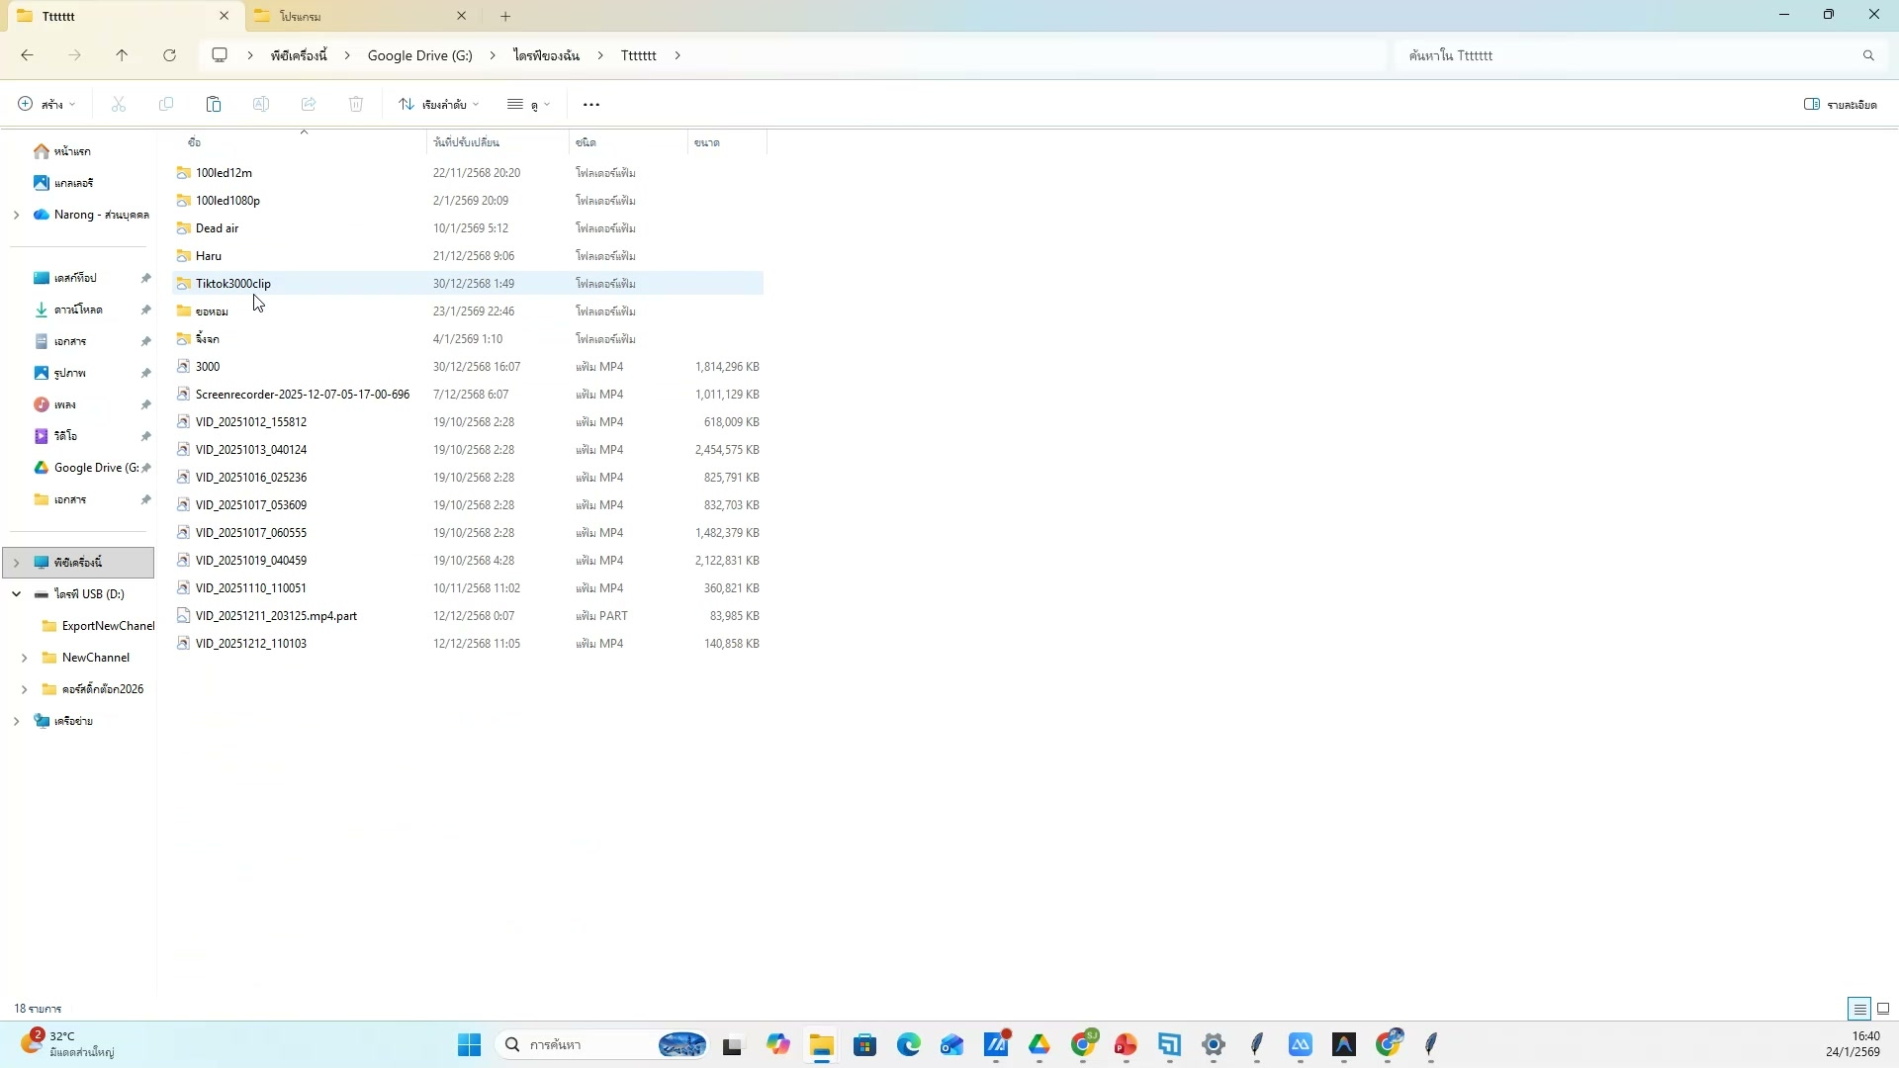The height and width of the screenshot is (1068, 1899).
Task: Select the Dead air folder
Action: click(x=218, y=228)
